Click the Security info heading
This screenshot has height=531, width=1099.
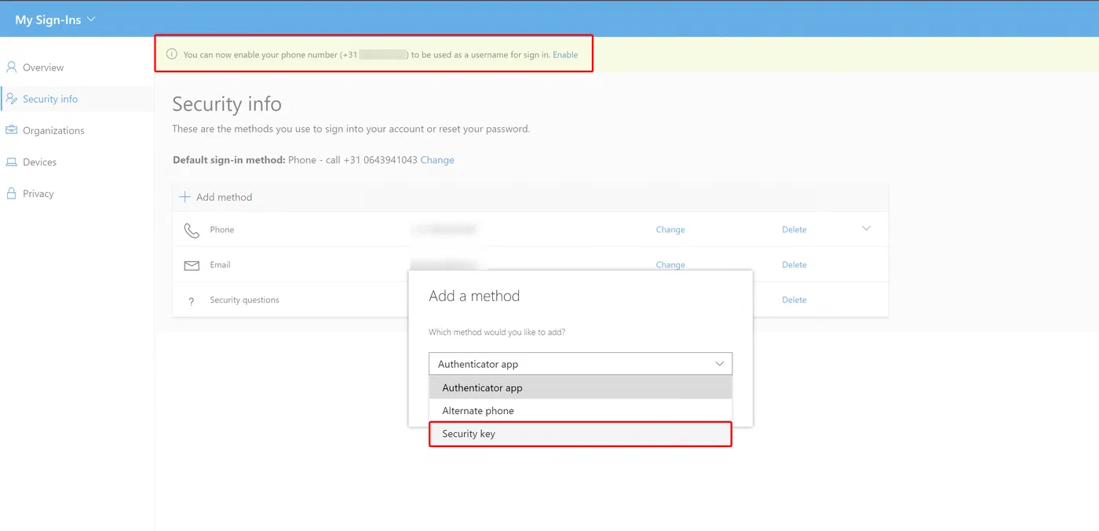pyautogui.click(x=227, y=104)
